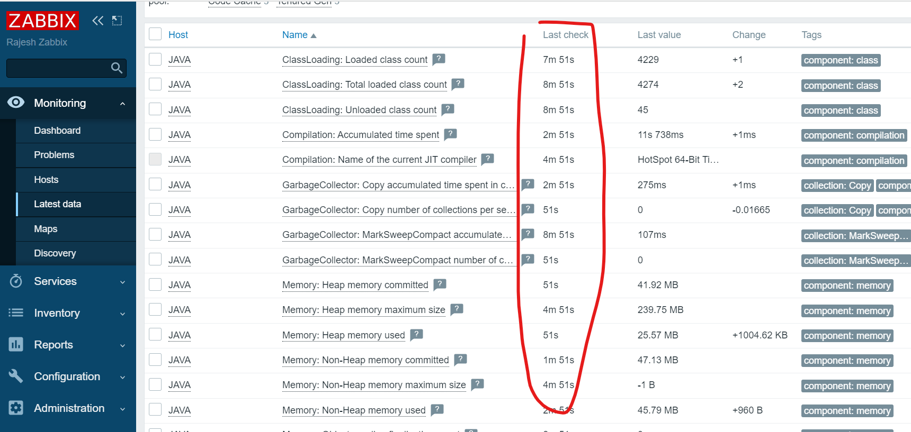
Task: Collapse the sidebar with double-chevron icon
Action: (98, 21)
